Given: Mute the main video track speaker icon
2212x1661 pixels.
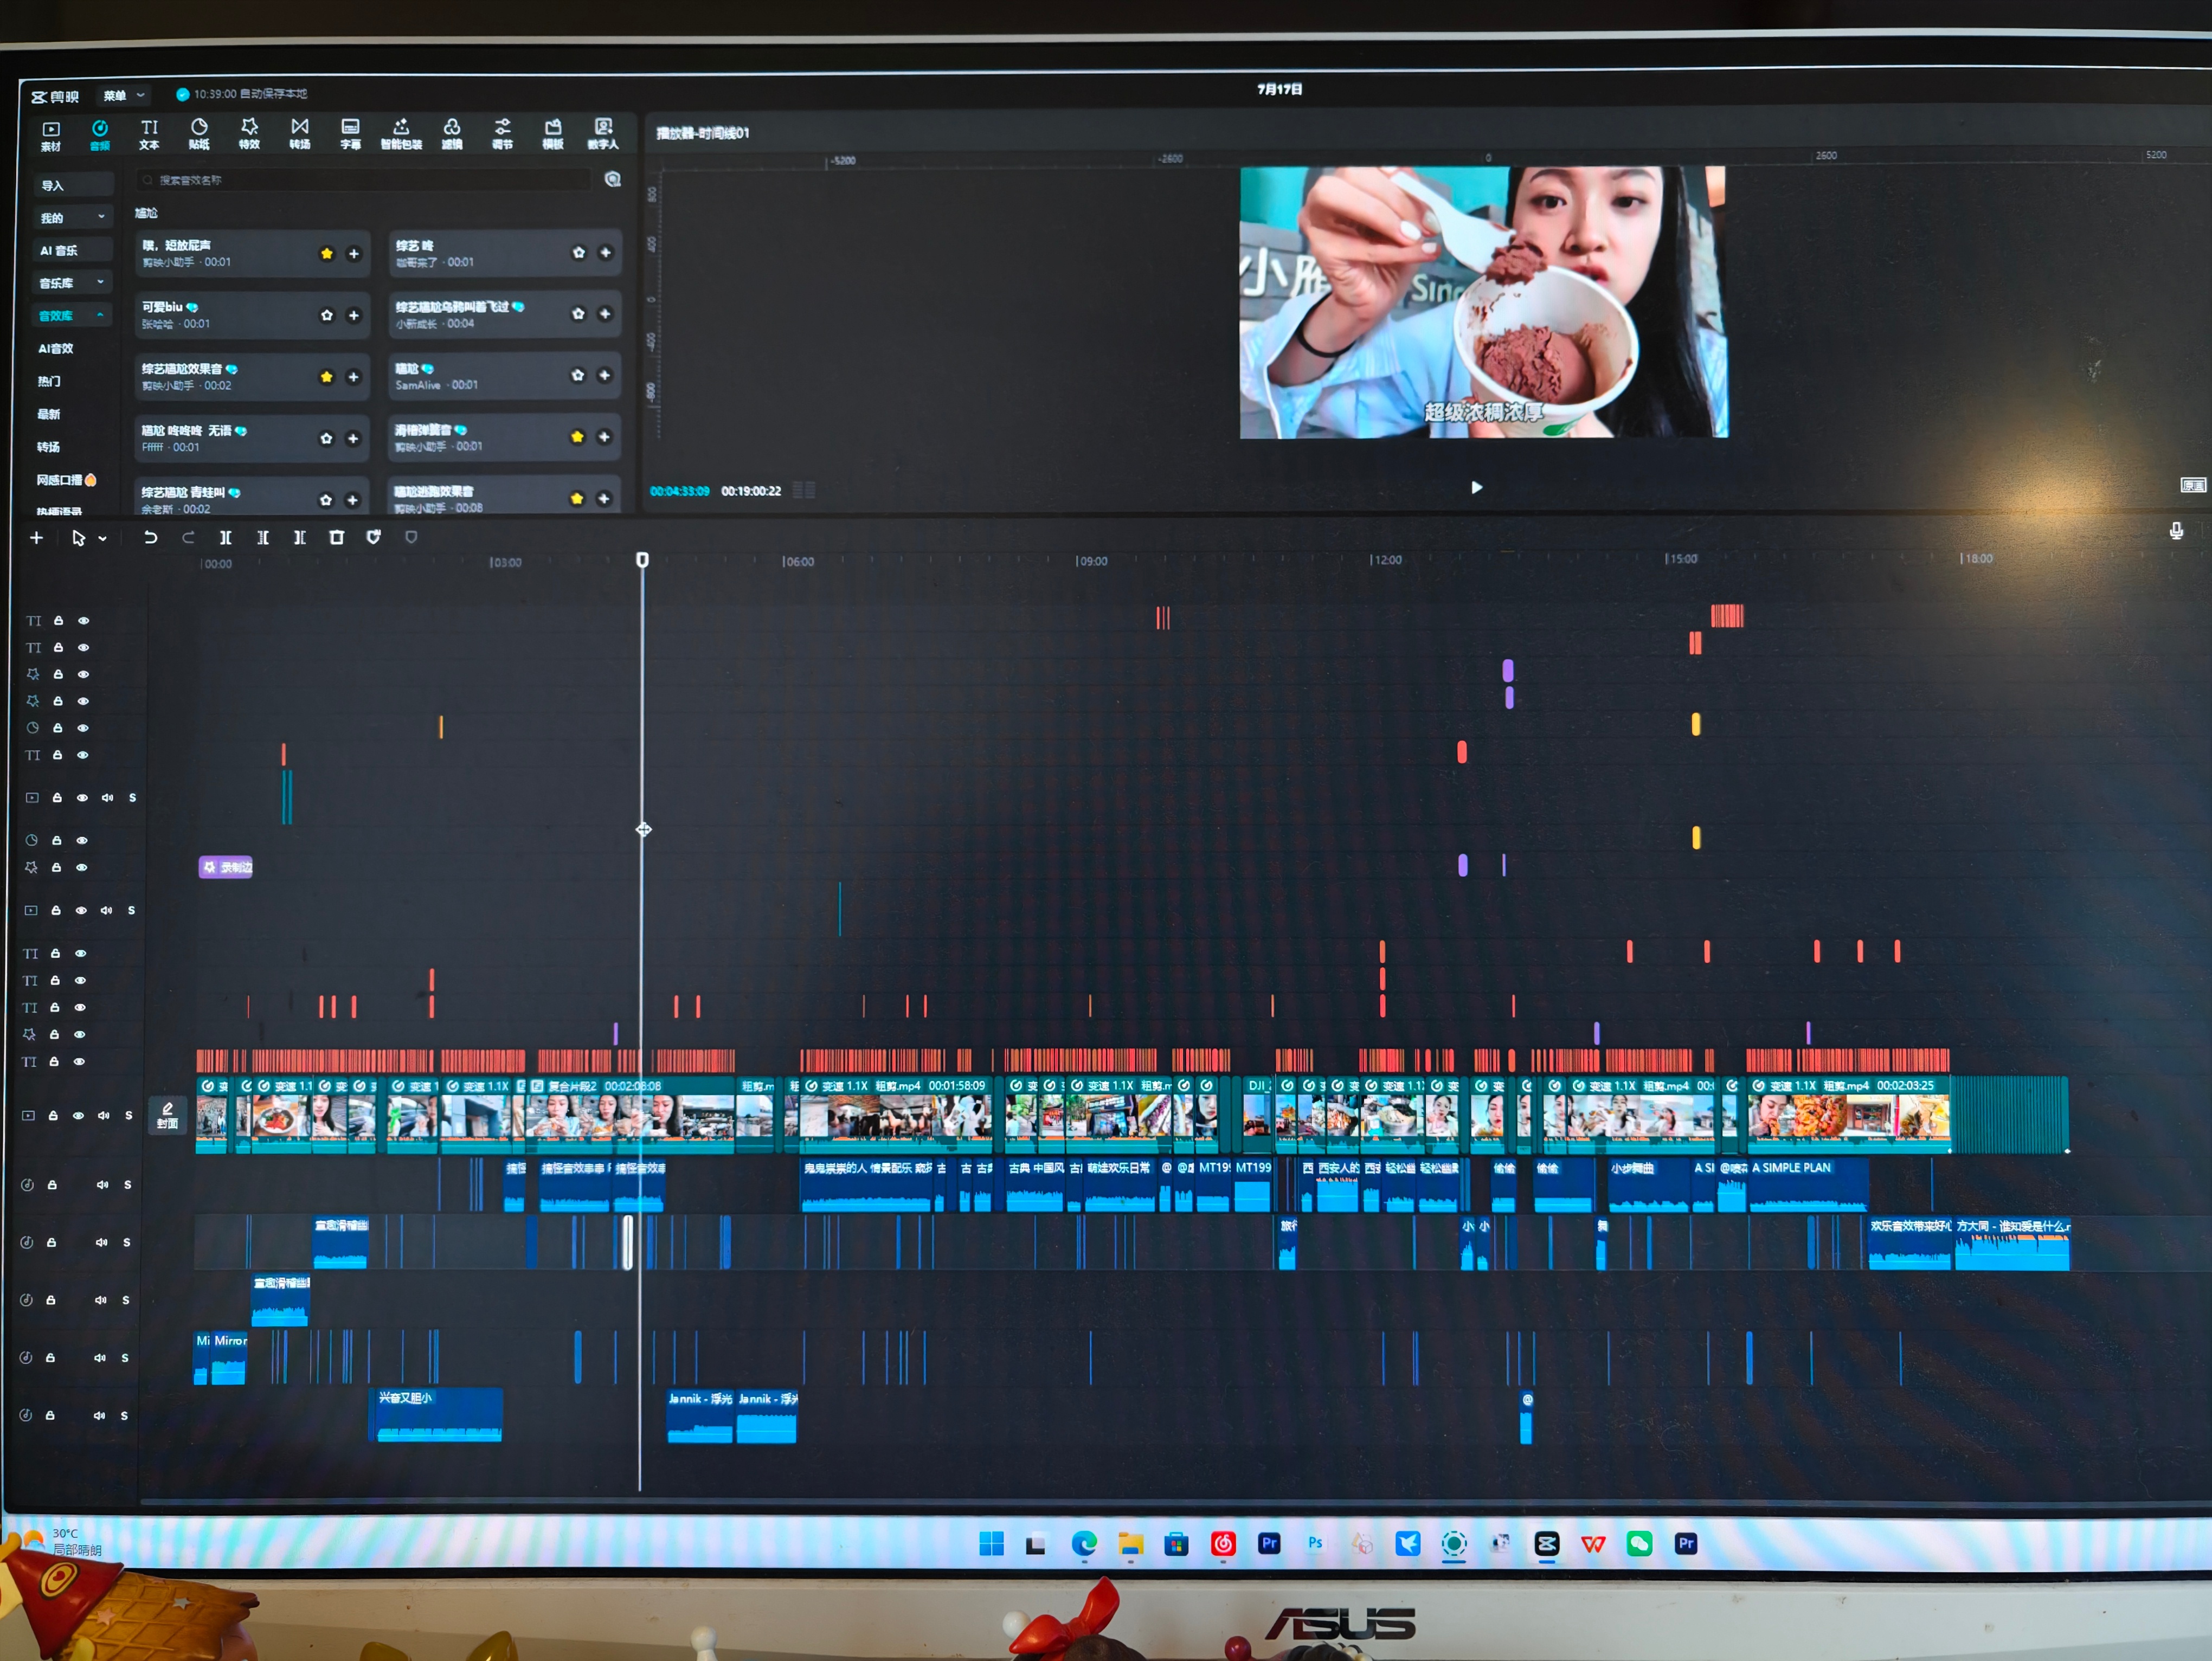Looking at the screenshot, I should 104,1115.
